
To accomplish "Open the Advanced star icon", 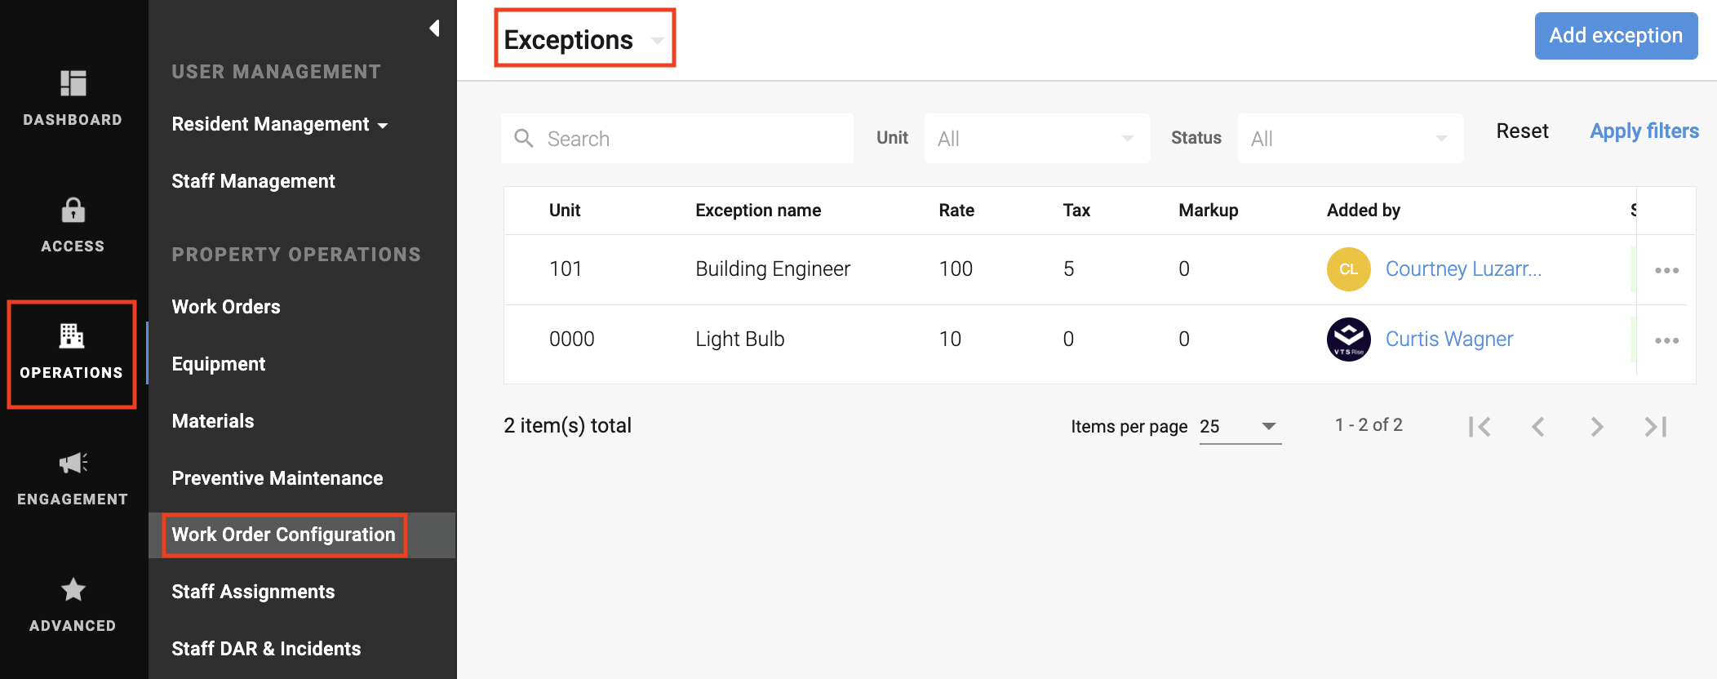I will tap(73, 589).
